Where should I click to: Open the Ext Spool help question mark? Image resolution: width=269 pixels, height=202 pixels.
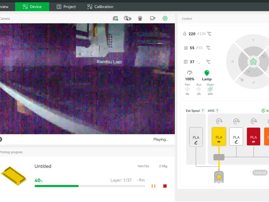(x=203, y=111)
